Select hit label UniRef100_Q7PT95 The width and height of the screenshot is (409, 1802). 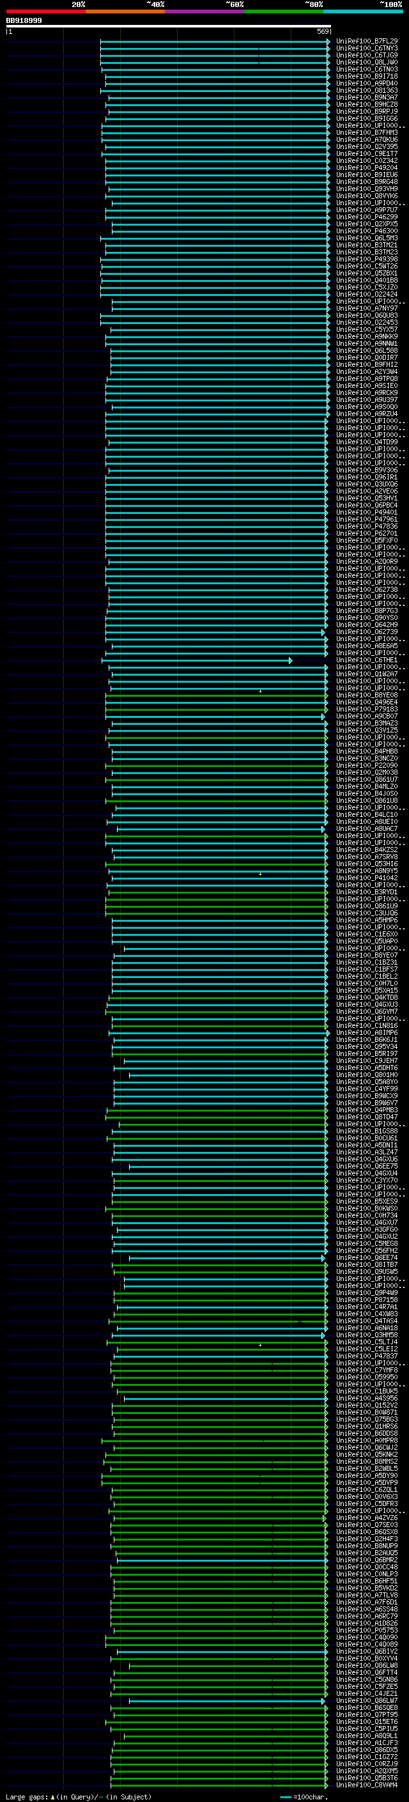point(367,1714)
